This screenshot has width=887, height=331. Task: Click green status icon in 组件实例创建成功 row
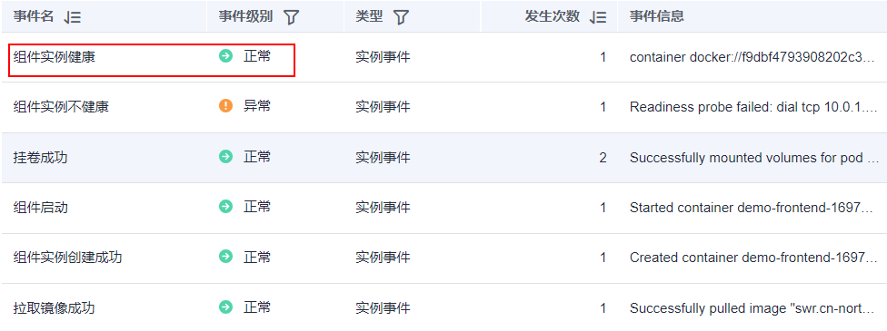tap(225, 258)
